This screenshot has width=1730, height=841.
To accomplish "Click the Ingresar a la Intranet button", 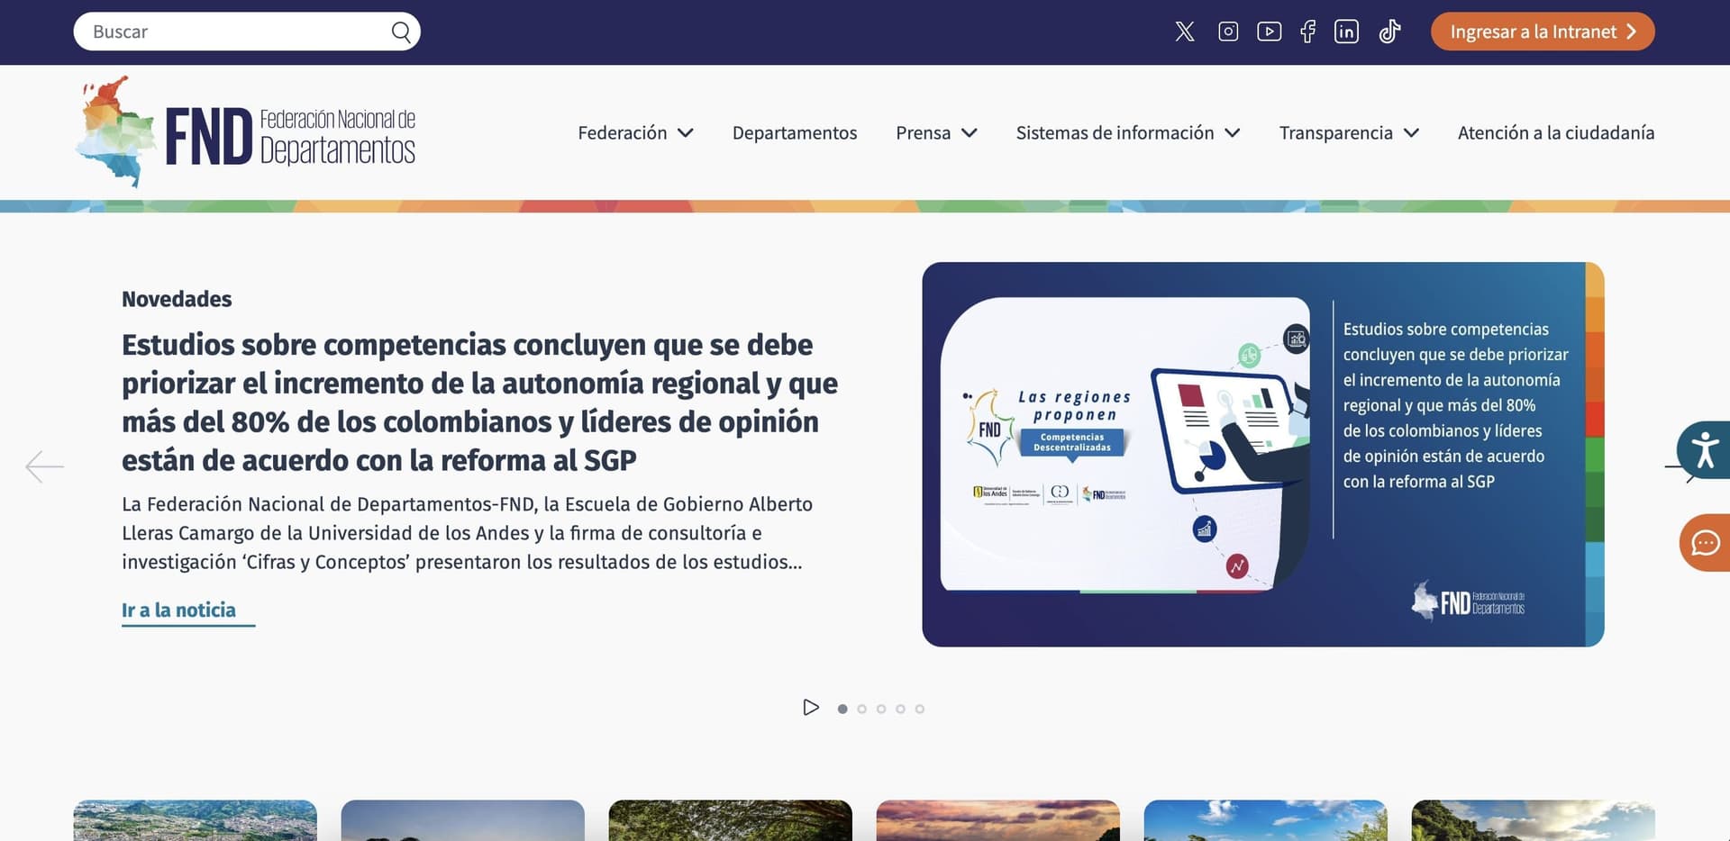I will tap(1543, 32).
